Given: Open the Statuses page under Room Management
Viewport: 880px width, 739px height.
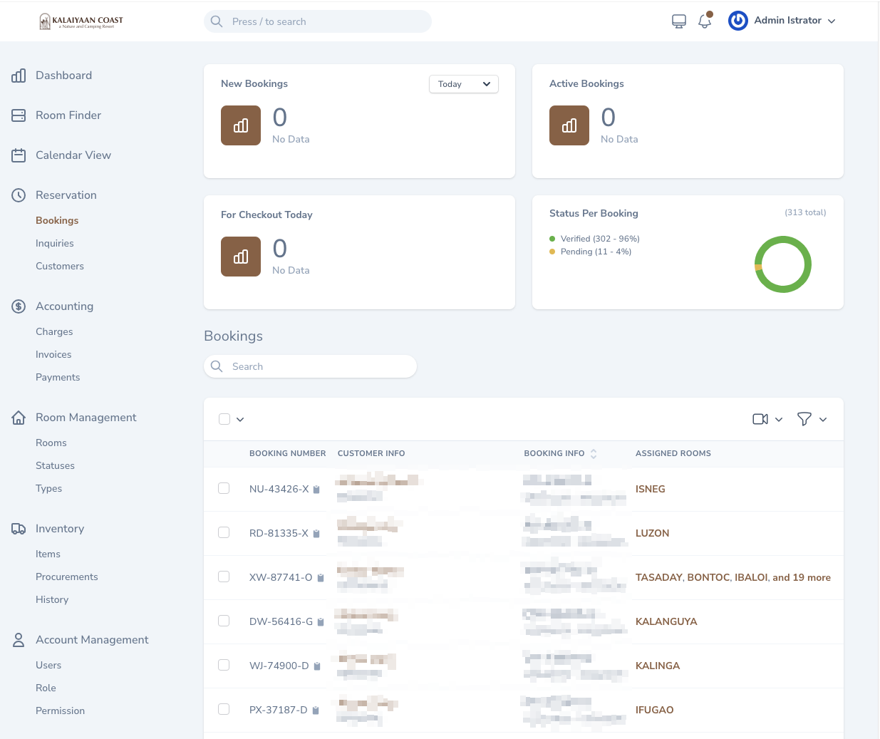Looking at the screenshot, I should point(55,465).
